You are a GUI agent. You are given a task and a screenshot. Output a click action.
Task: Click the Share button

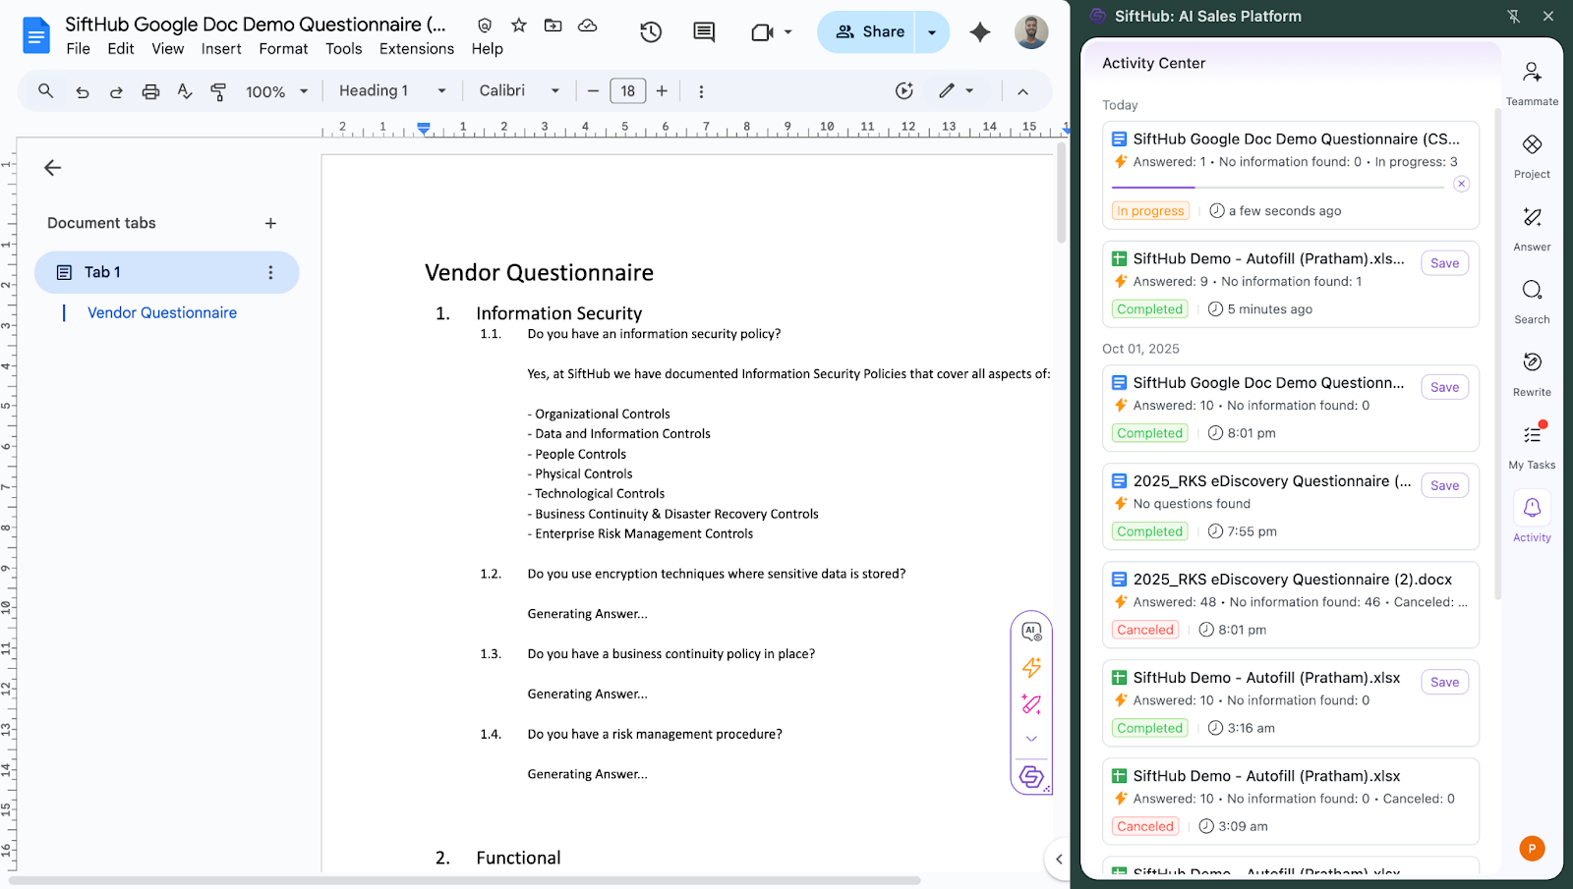click(x=869, y=32)
